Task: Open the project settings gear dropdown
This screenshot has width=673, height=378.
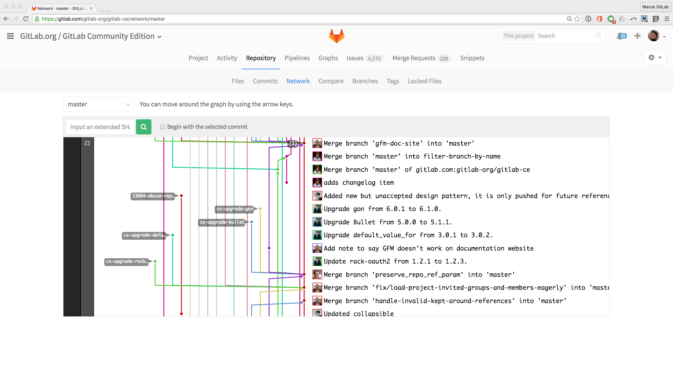Action: coord(655,57)
